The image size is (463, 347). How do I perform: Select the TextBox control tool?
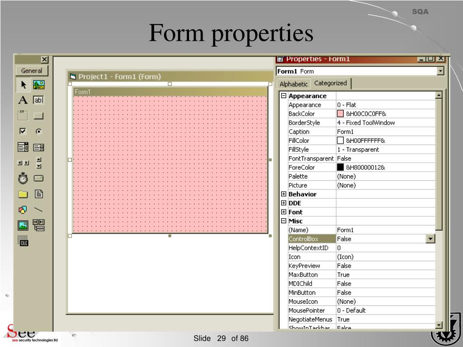coord(38,100)
